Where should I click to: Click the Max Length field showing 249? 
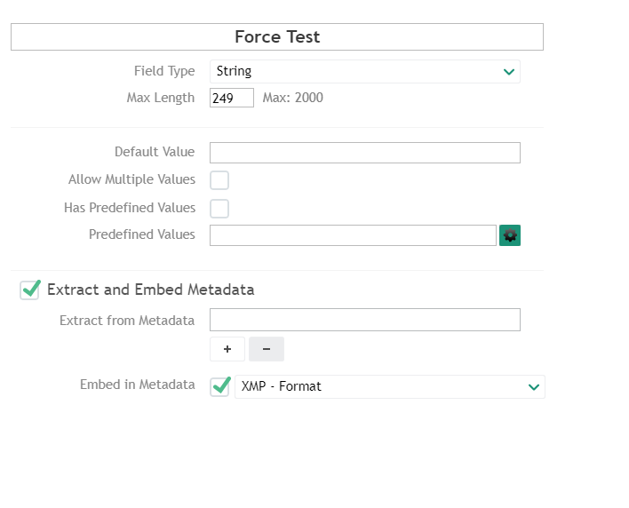[231, 99]
